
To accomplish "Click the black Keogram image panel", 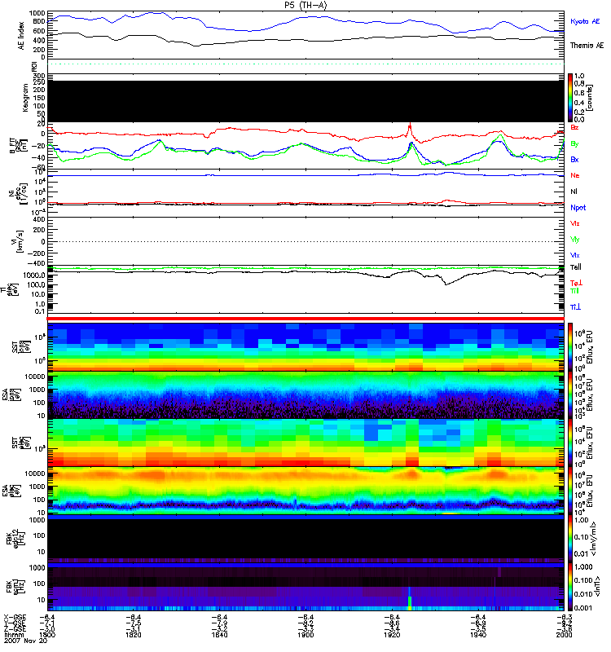I will 305,101.
